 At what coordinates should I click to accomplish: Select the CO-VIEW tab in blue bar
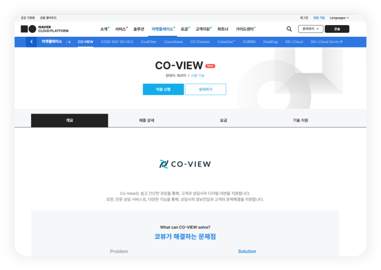(85, 42)
